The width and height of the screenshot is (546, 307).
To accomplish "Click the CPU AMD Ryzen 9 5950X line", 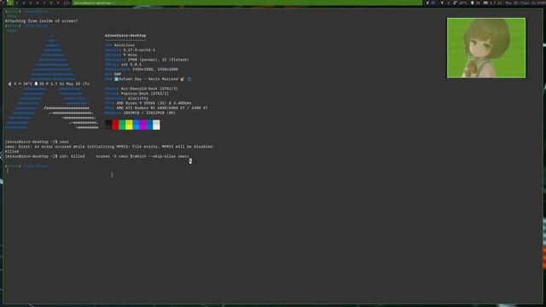I will [x=148, y=103].
